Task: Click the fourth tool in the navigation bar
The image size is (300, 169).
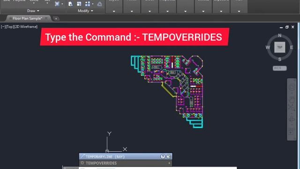Action: [292, 119]
